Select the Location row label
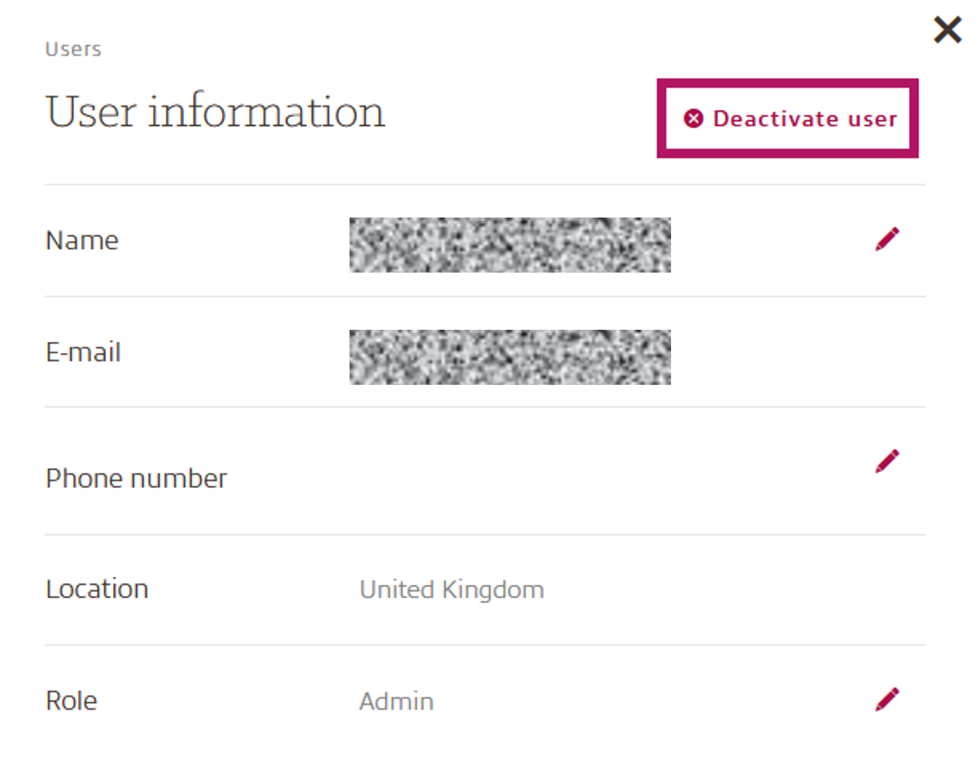This screenshot has width=978, height=769. (x=97, y=588)
